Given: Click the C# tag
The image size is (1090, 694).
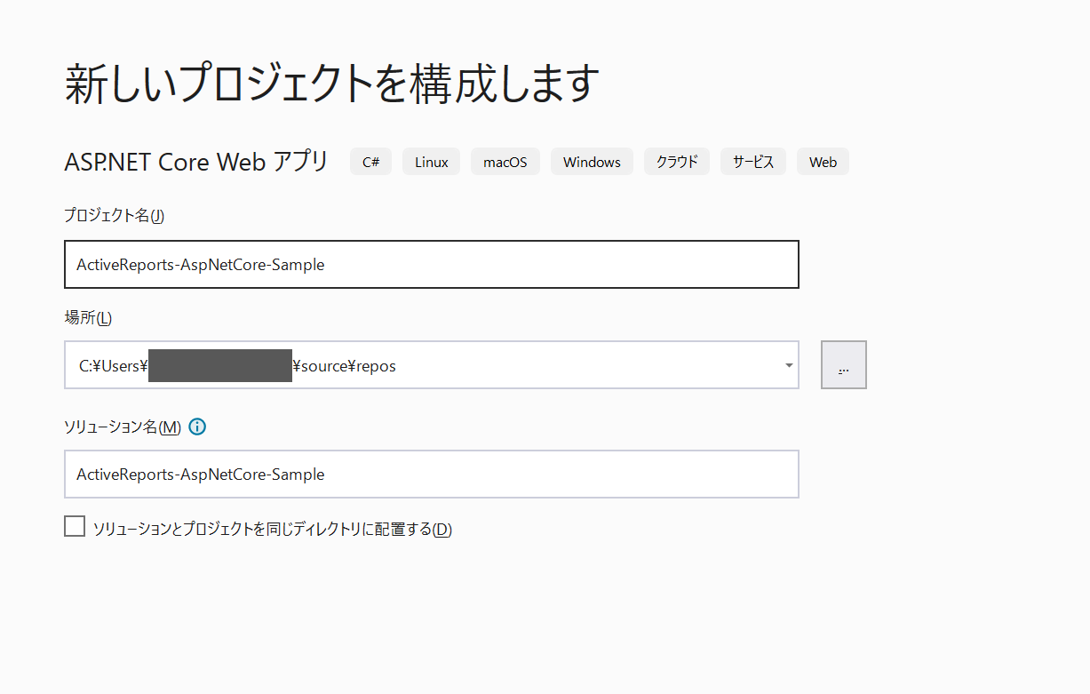Looking at the screenshot, I should point(370,162).
